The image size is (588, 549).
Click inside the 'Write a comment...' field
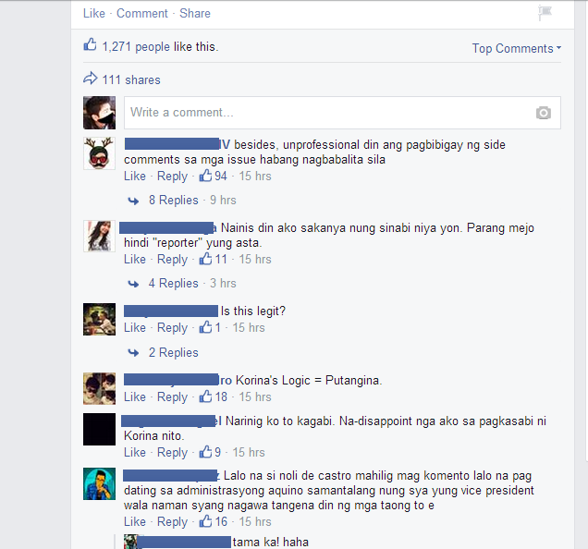click(330, 113)
